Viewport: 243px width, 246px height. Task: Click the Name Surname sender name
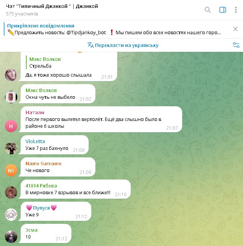pos(44,164)
